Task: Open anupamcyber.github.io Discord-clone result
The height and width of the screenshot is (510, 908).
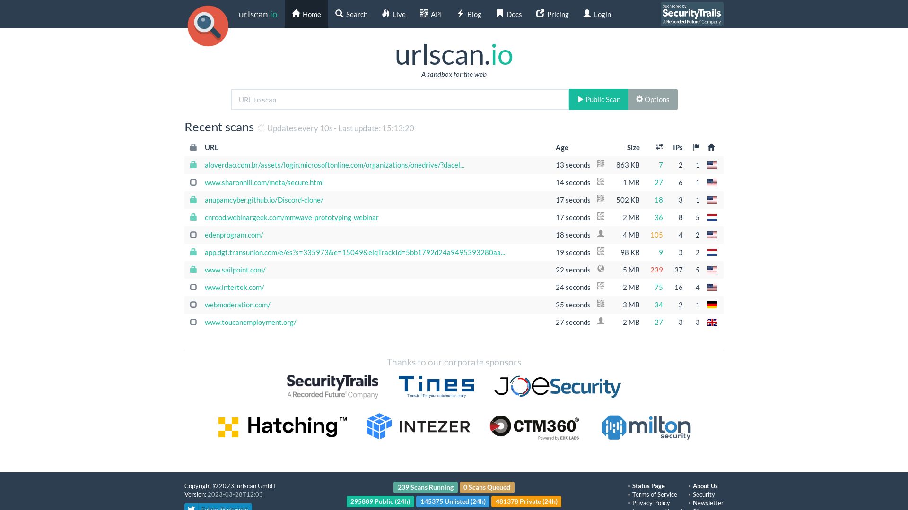Action: click(x=264, y=200)
